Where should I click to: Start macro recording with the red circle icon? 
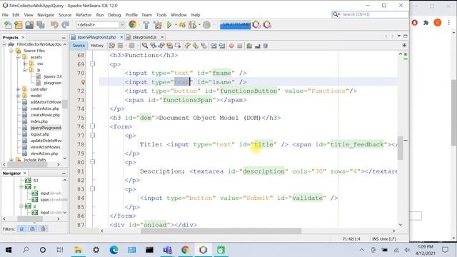231,46
